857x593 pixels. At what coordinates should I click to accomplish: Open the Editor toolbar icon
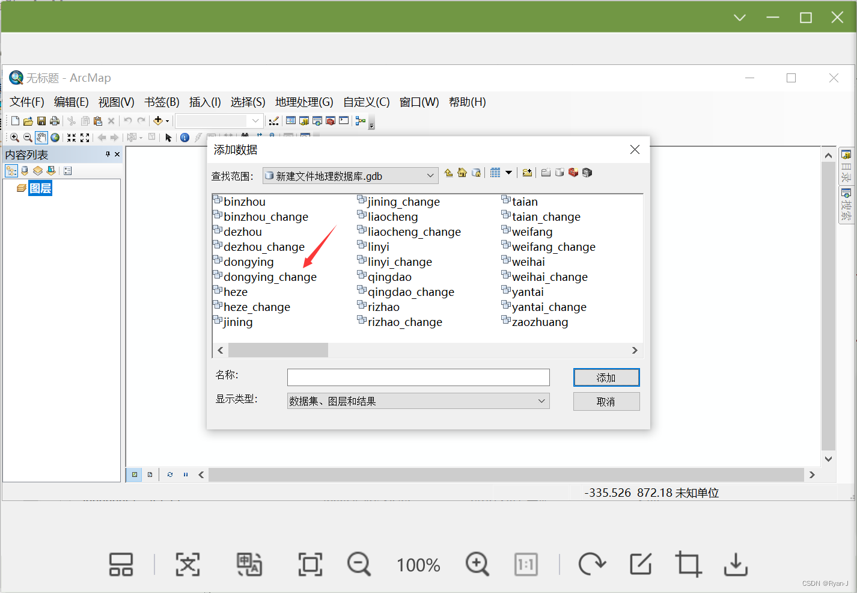click(x=274, y=121)
